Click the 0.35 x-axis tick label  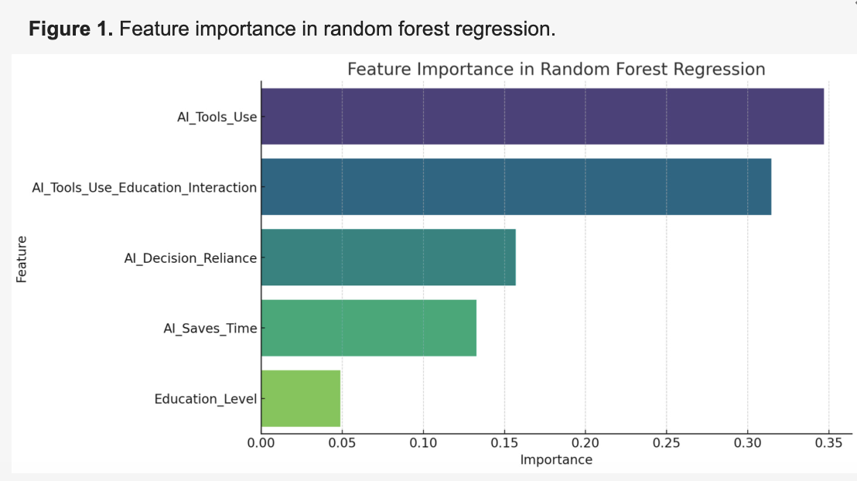[828, 444]
